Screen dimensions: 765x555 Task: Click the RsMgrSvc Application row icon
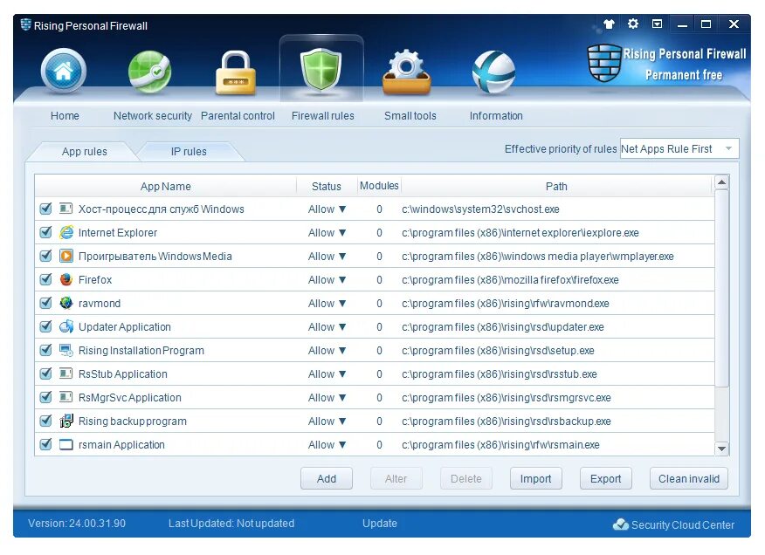pyautogui.click(x=65, y=397)
